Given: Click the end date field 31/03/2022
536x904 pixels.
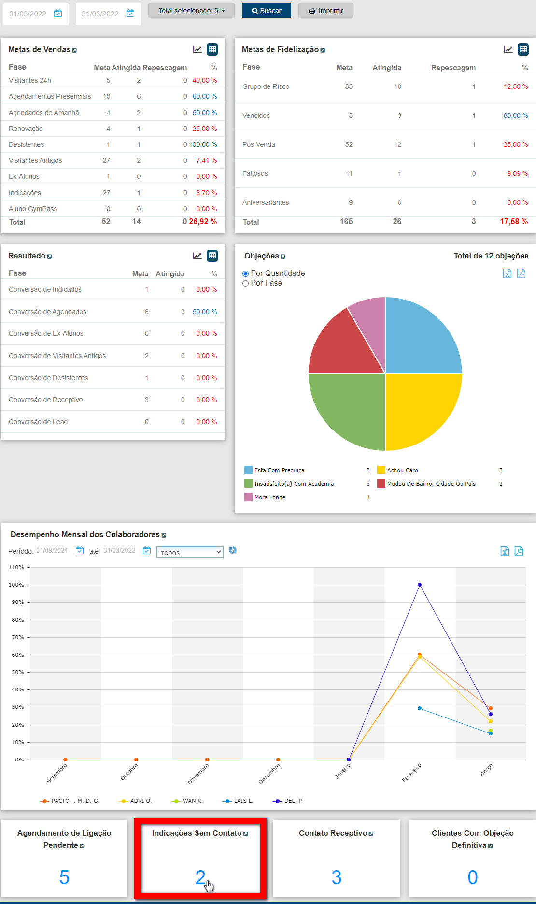Looking at the screenshot, I should coord(100,14).
